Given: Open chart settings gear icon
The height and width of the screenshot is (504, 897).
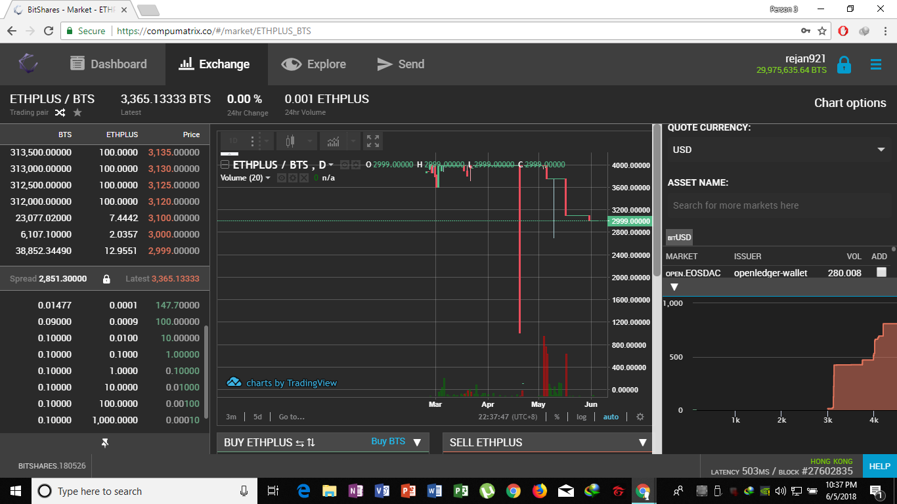Looking at the screenshot, I should tap(640, 417).
